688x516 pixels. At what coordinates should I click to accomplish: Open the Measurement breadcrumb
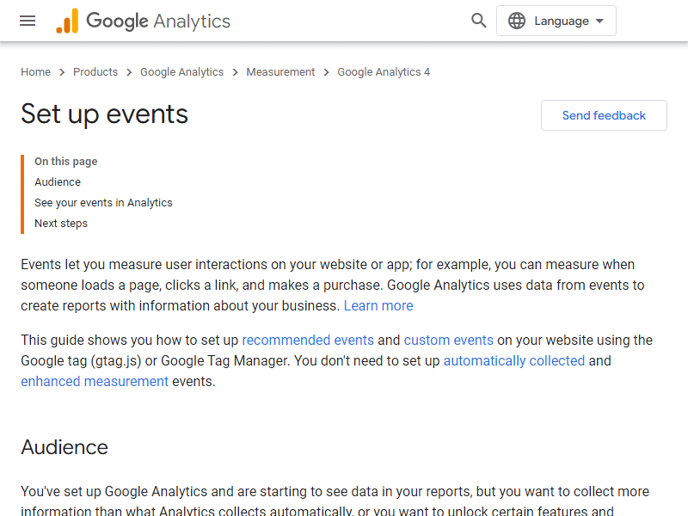(280, 72)
